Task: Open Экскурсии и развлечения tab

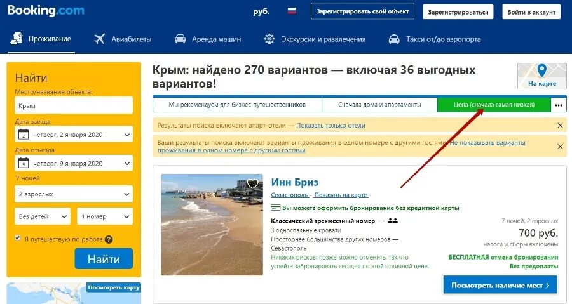Action: point(315,39)
